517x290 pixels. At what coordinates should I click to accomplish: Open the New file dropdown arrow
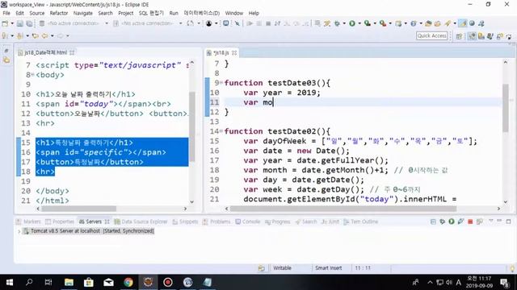[12, 23]
